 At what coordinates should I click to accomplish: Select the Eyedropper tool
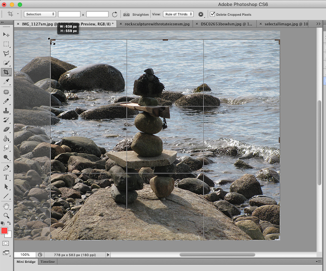click(6, 82)
